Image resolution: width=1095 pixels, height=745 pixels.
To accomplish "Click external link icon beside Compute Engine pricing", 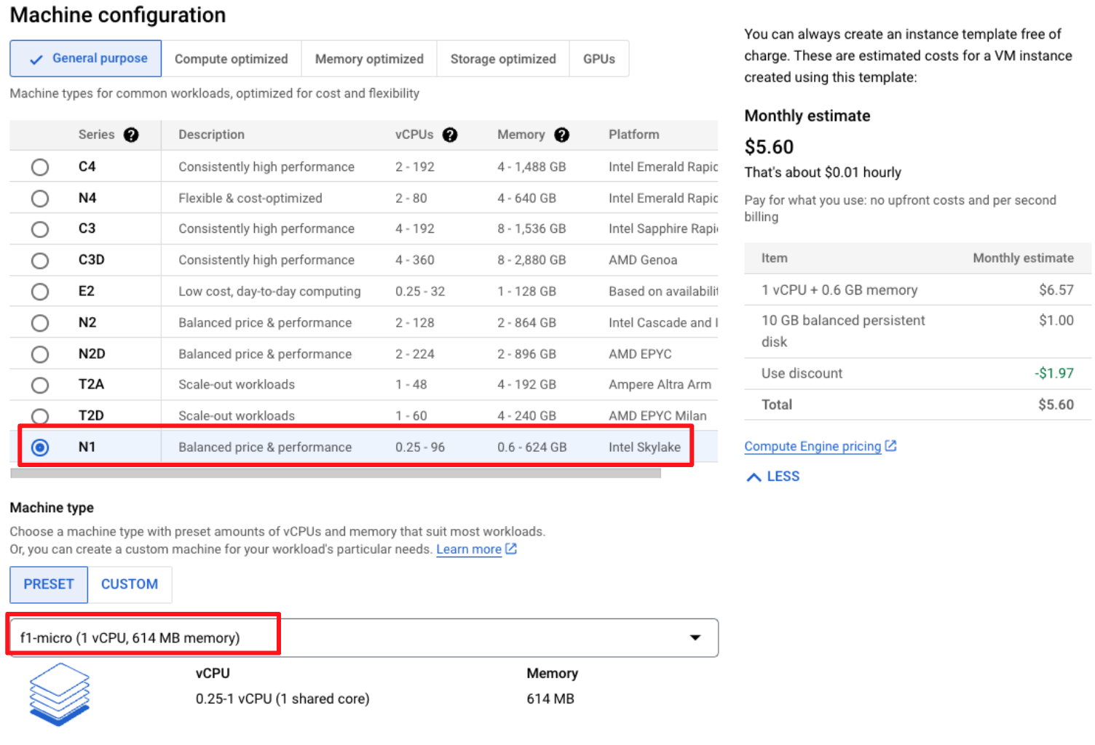I will click(890, 446).
